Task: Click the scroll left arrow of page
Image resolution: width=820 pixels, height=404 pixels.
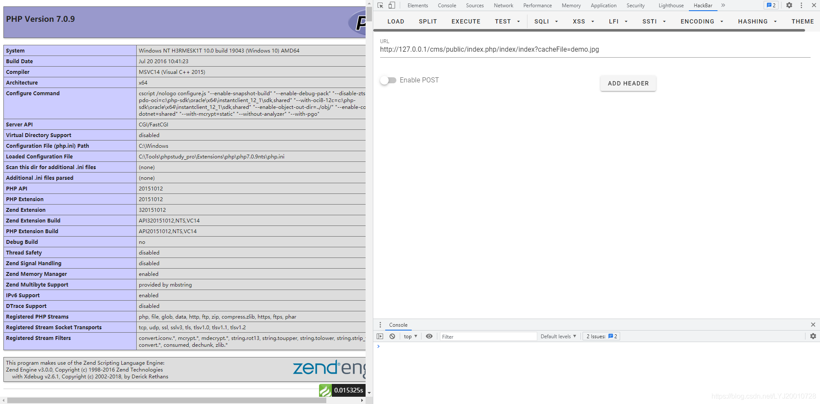Action: 3,401
